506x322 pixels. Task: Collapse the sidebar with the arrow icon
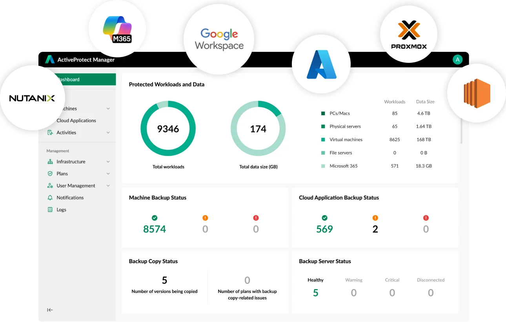pos(50,310)
